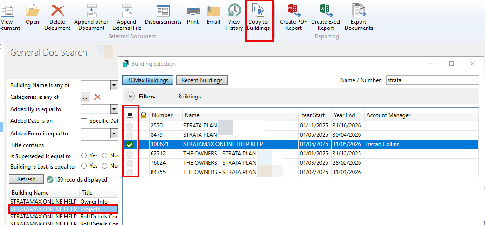This screenshot has height=225, width=485.
Task: Select No radio for Is Superseded
Action: click(104, 155)
